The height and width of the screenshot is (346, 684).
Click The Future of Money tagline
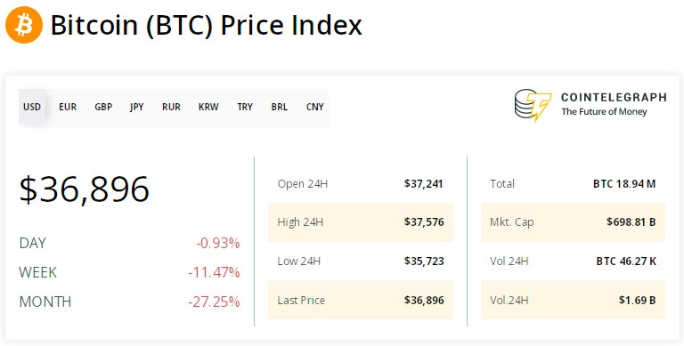click(604, 111)
